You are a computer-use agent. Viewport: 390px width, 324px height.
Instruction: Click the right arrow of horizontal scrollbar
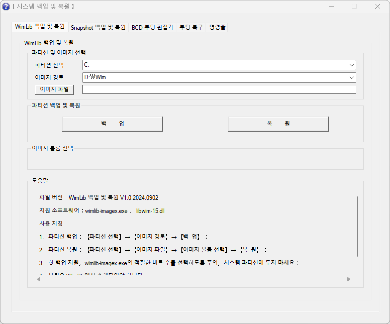(349, 279)
